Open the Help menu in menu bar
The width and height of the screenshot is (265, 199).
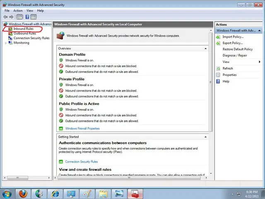41,11
